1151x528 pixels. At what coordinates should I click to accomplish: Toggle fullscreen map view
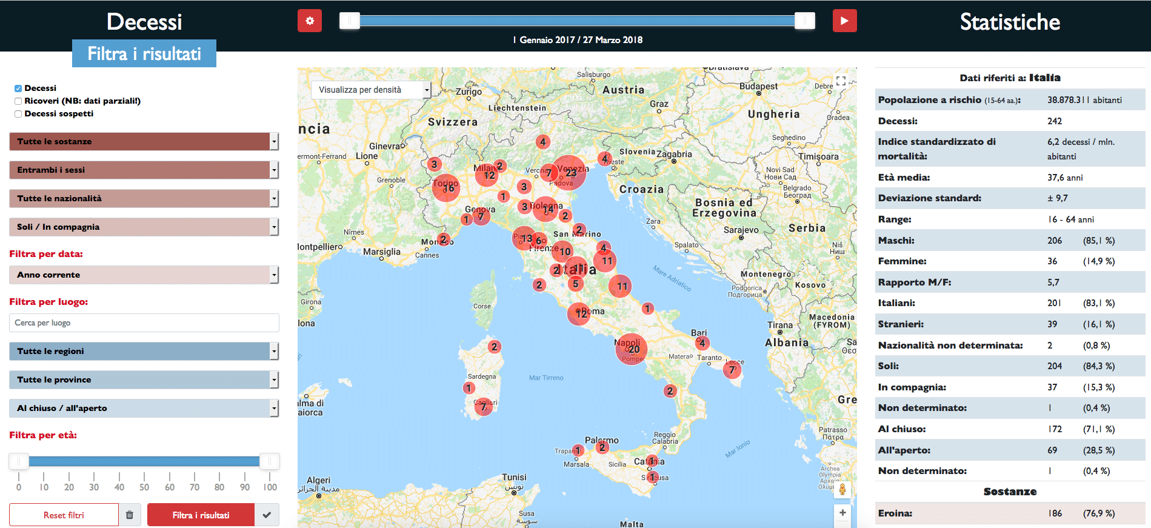841,81
